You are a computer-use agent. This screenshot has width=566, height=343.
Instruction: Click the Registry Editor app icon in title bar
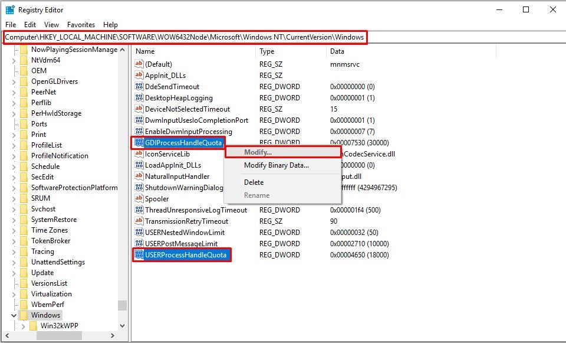[10, 10]
